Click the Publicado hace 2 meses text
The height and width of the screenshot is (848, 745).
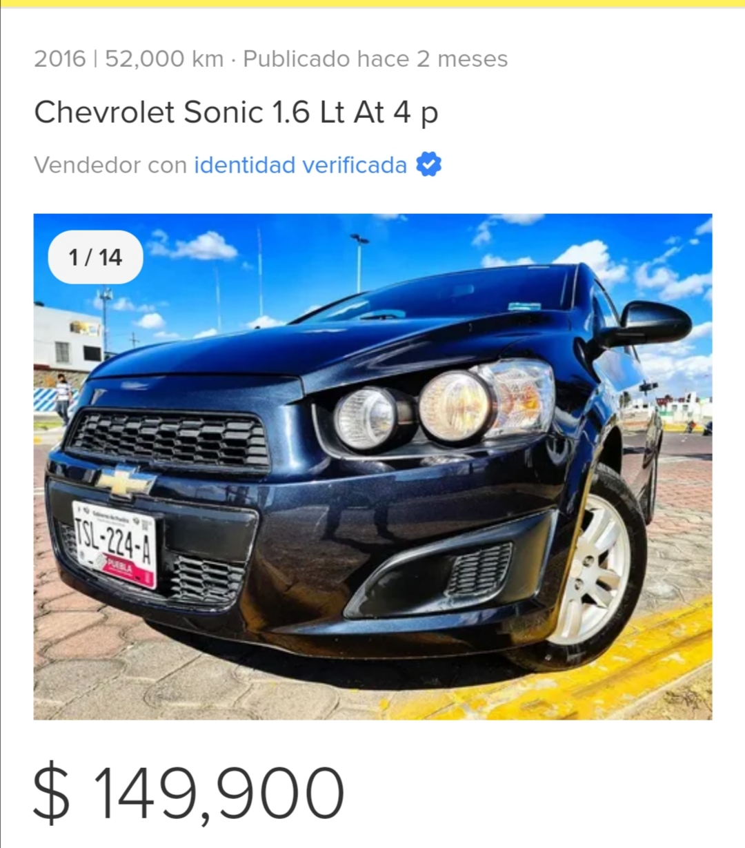[x=375, y=59]
